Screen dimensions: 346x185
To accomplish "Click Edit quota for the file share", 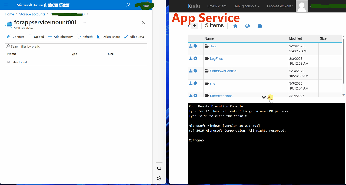I will pos(134,37).
